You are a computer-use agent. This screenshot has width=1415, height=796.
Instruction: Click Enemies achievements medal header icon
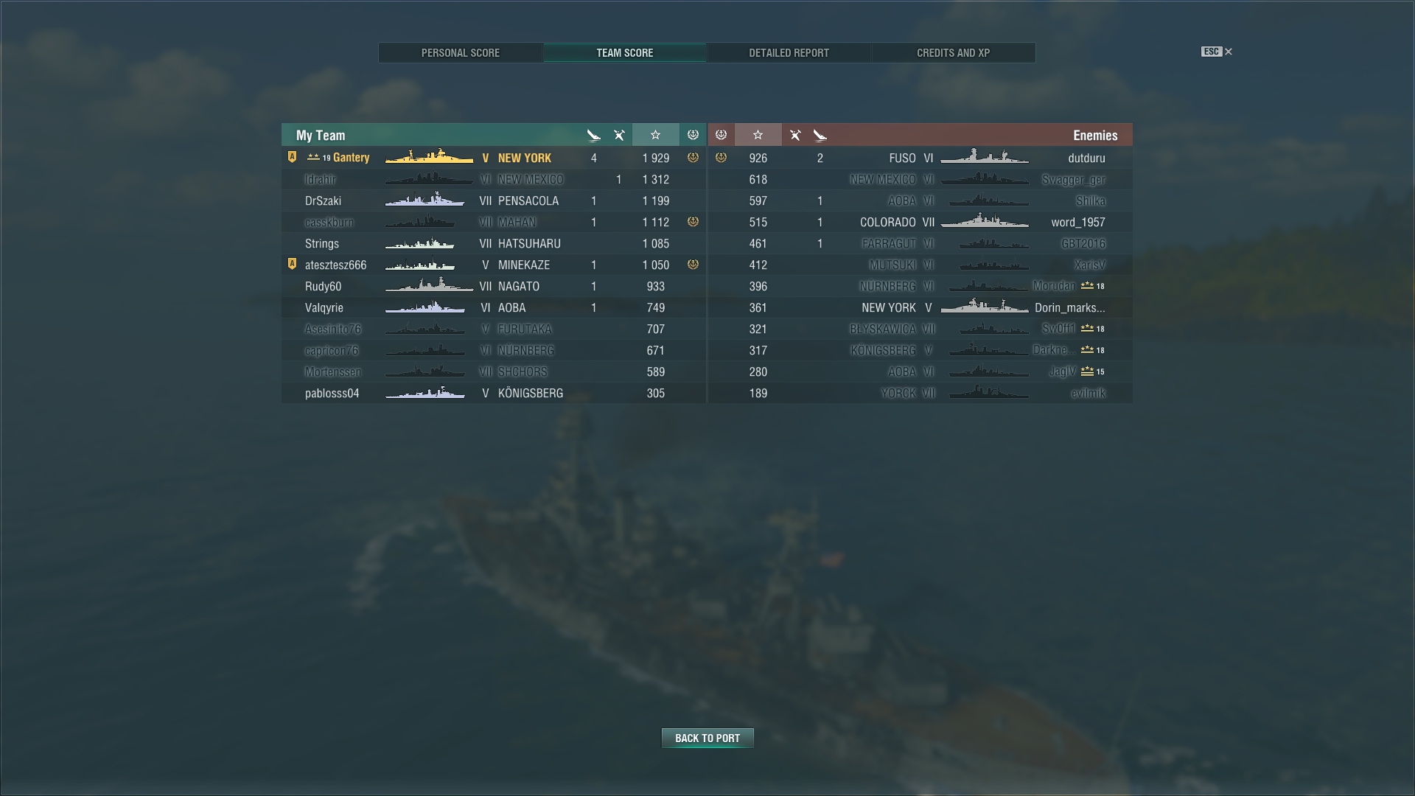tap(721, 135)
